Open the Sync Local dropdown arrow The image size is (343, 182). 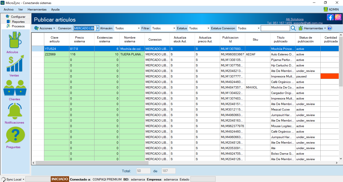click(23, 179)
